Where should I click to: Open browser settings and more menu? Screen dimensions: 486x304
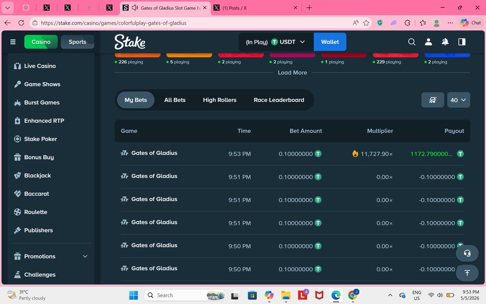450,23
